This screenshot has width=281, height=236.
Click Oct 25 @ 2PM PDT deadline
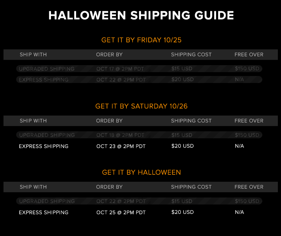coord(121,212)
